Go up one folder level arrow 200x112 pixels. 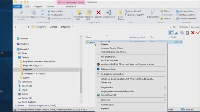click(x=28, y=27)
